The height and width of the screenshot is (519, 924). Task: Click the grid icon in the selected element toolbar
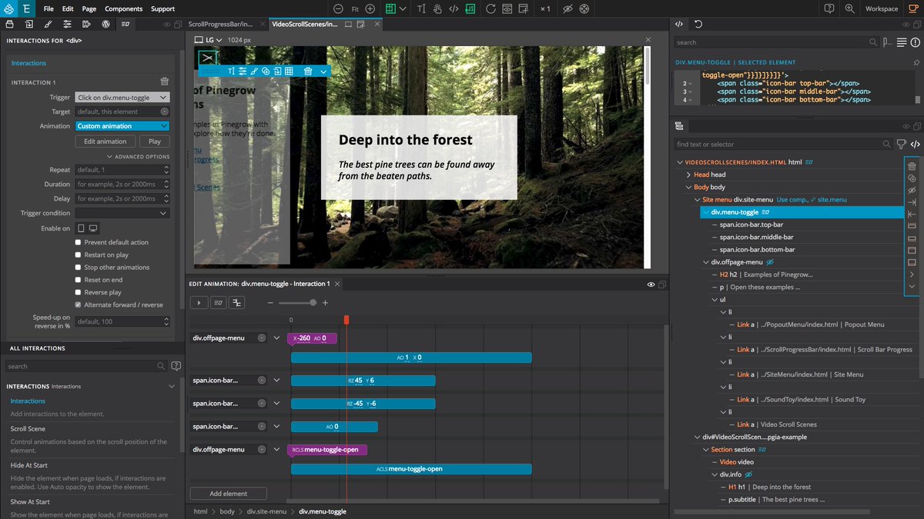289,71
